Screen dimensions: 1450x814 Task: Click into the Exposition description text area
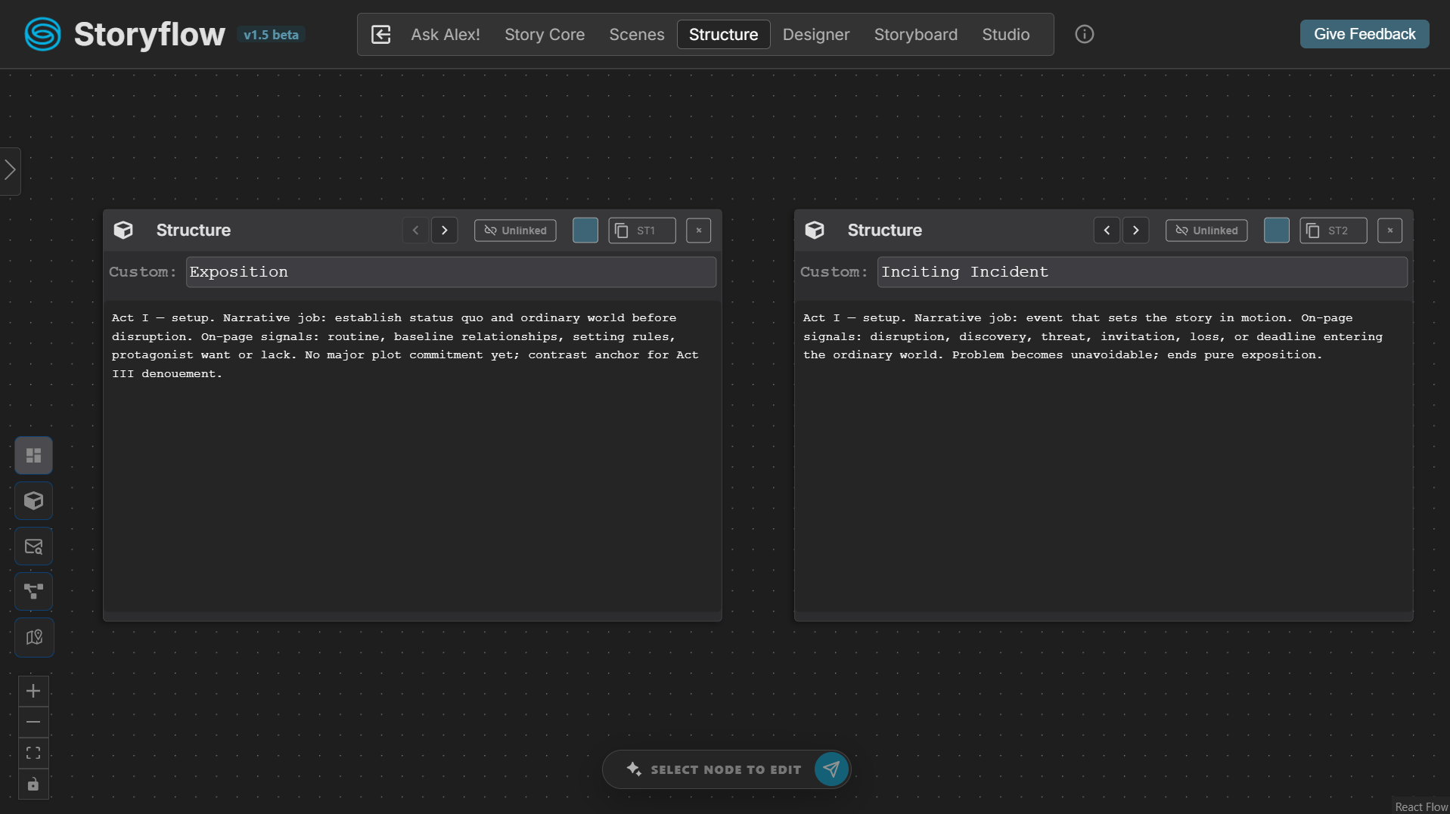pyautogui.click(x=412, y=457)
